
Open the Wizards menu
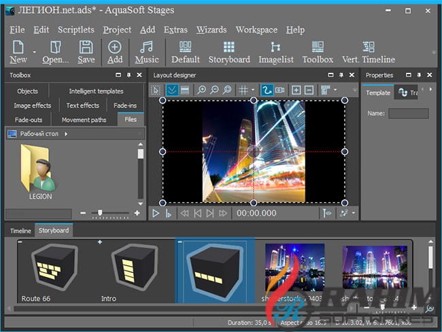211,30
